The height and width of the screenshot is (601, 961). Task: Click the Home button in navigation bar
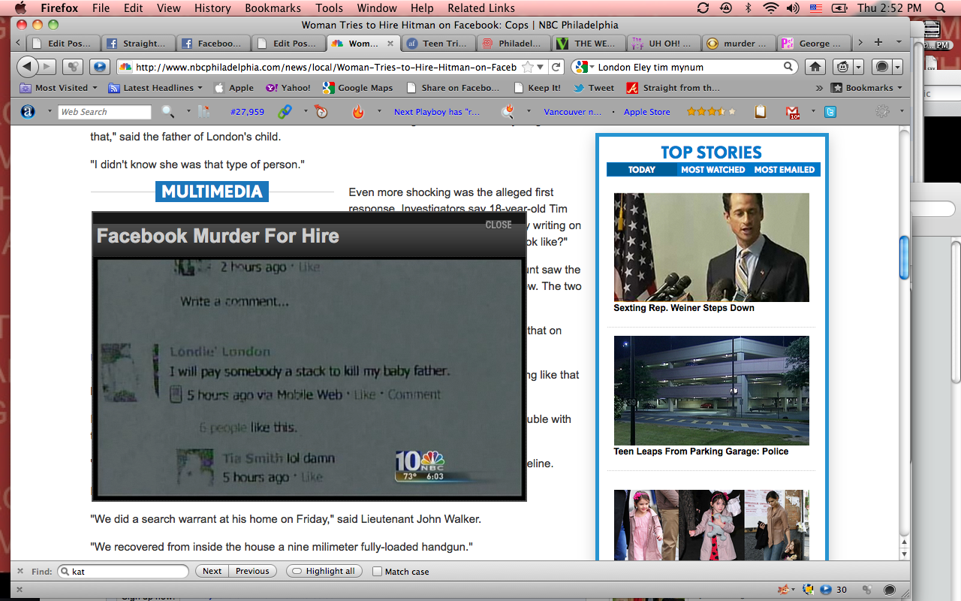[815, 67]
